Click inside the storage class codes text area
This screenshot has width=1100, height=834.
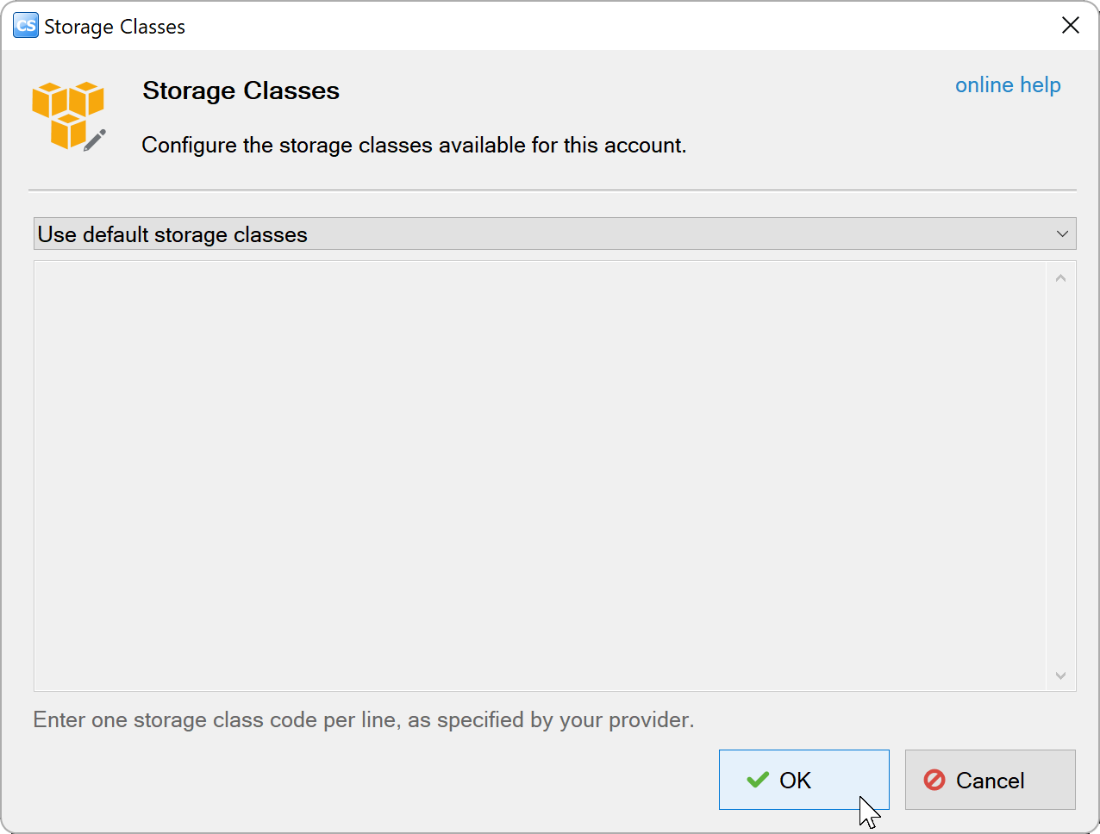(540, 476)
